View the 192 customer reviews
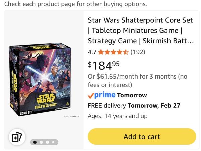Image resolution: width=201 pixels, height=151 pixels. click(x=138, y=52)
